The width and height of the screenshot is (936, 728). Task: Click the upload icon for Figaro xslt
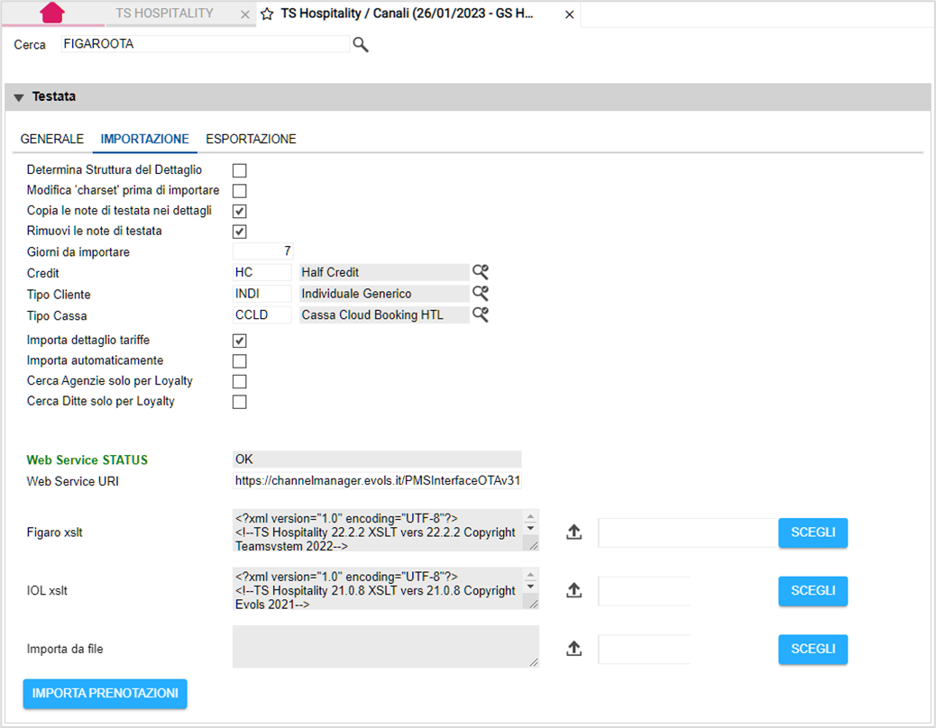click(x=574, y=532)
